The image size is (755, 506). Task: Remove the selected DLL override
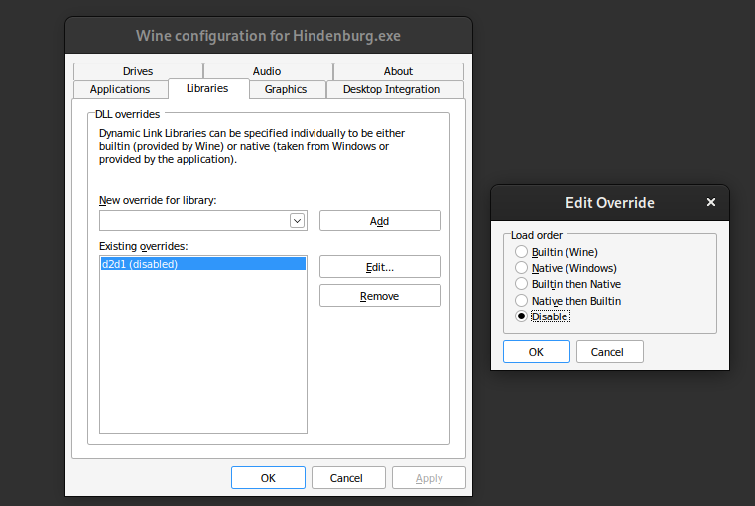380,296
